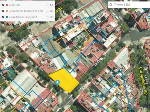Image resolution: width=150 pixels, height=112 pixels.
Task: Open info for Líneas de Frente Interno
Action: point(47,17)
